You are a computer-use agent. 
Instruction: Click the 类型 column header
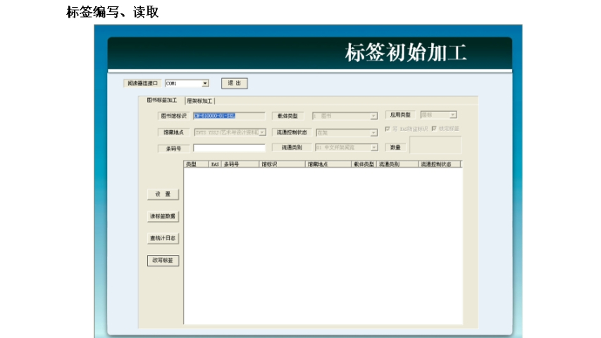(197, 164)
